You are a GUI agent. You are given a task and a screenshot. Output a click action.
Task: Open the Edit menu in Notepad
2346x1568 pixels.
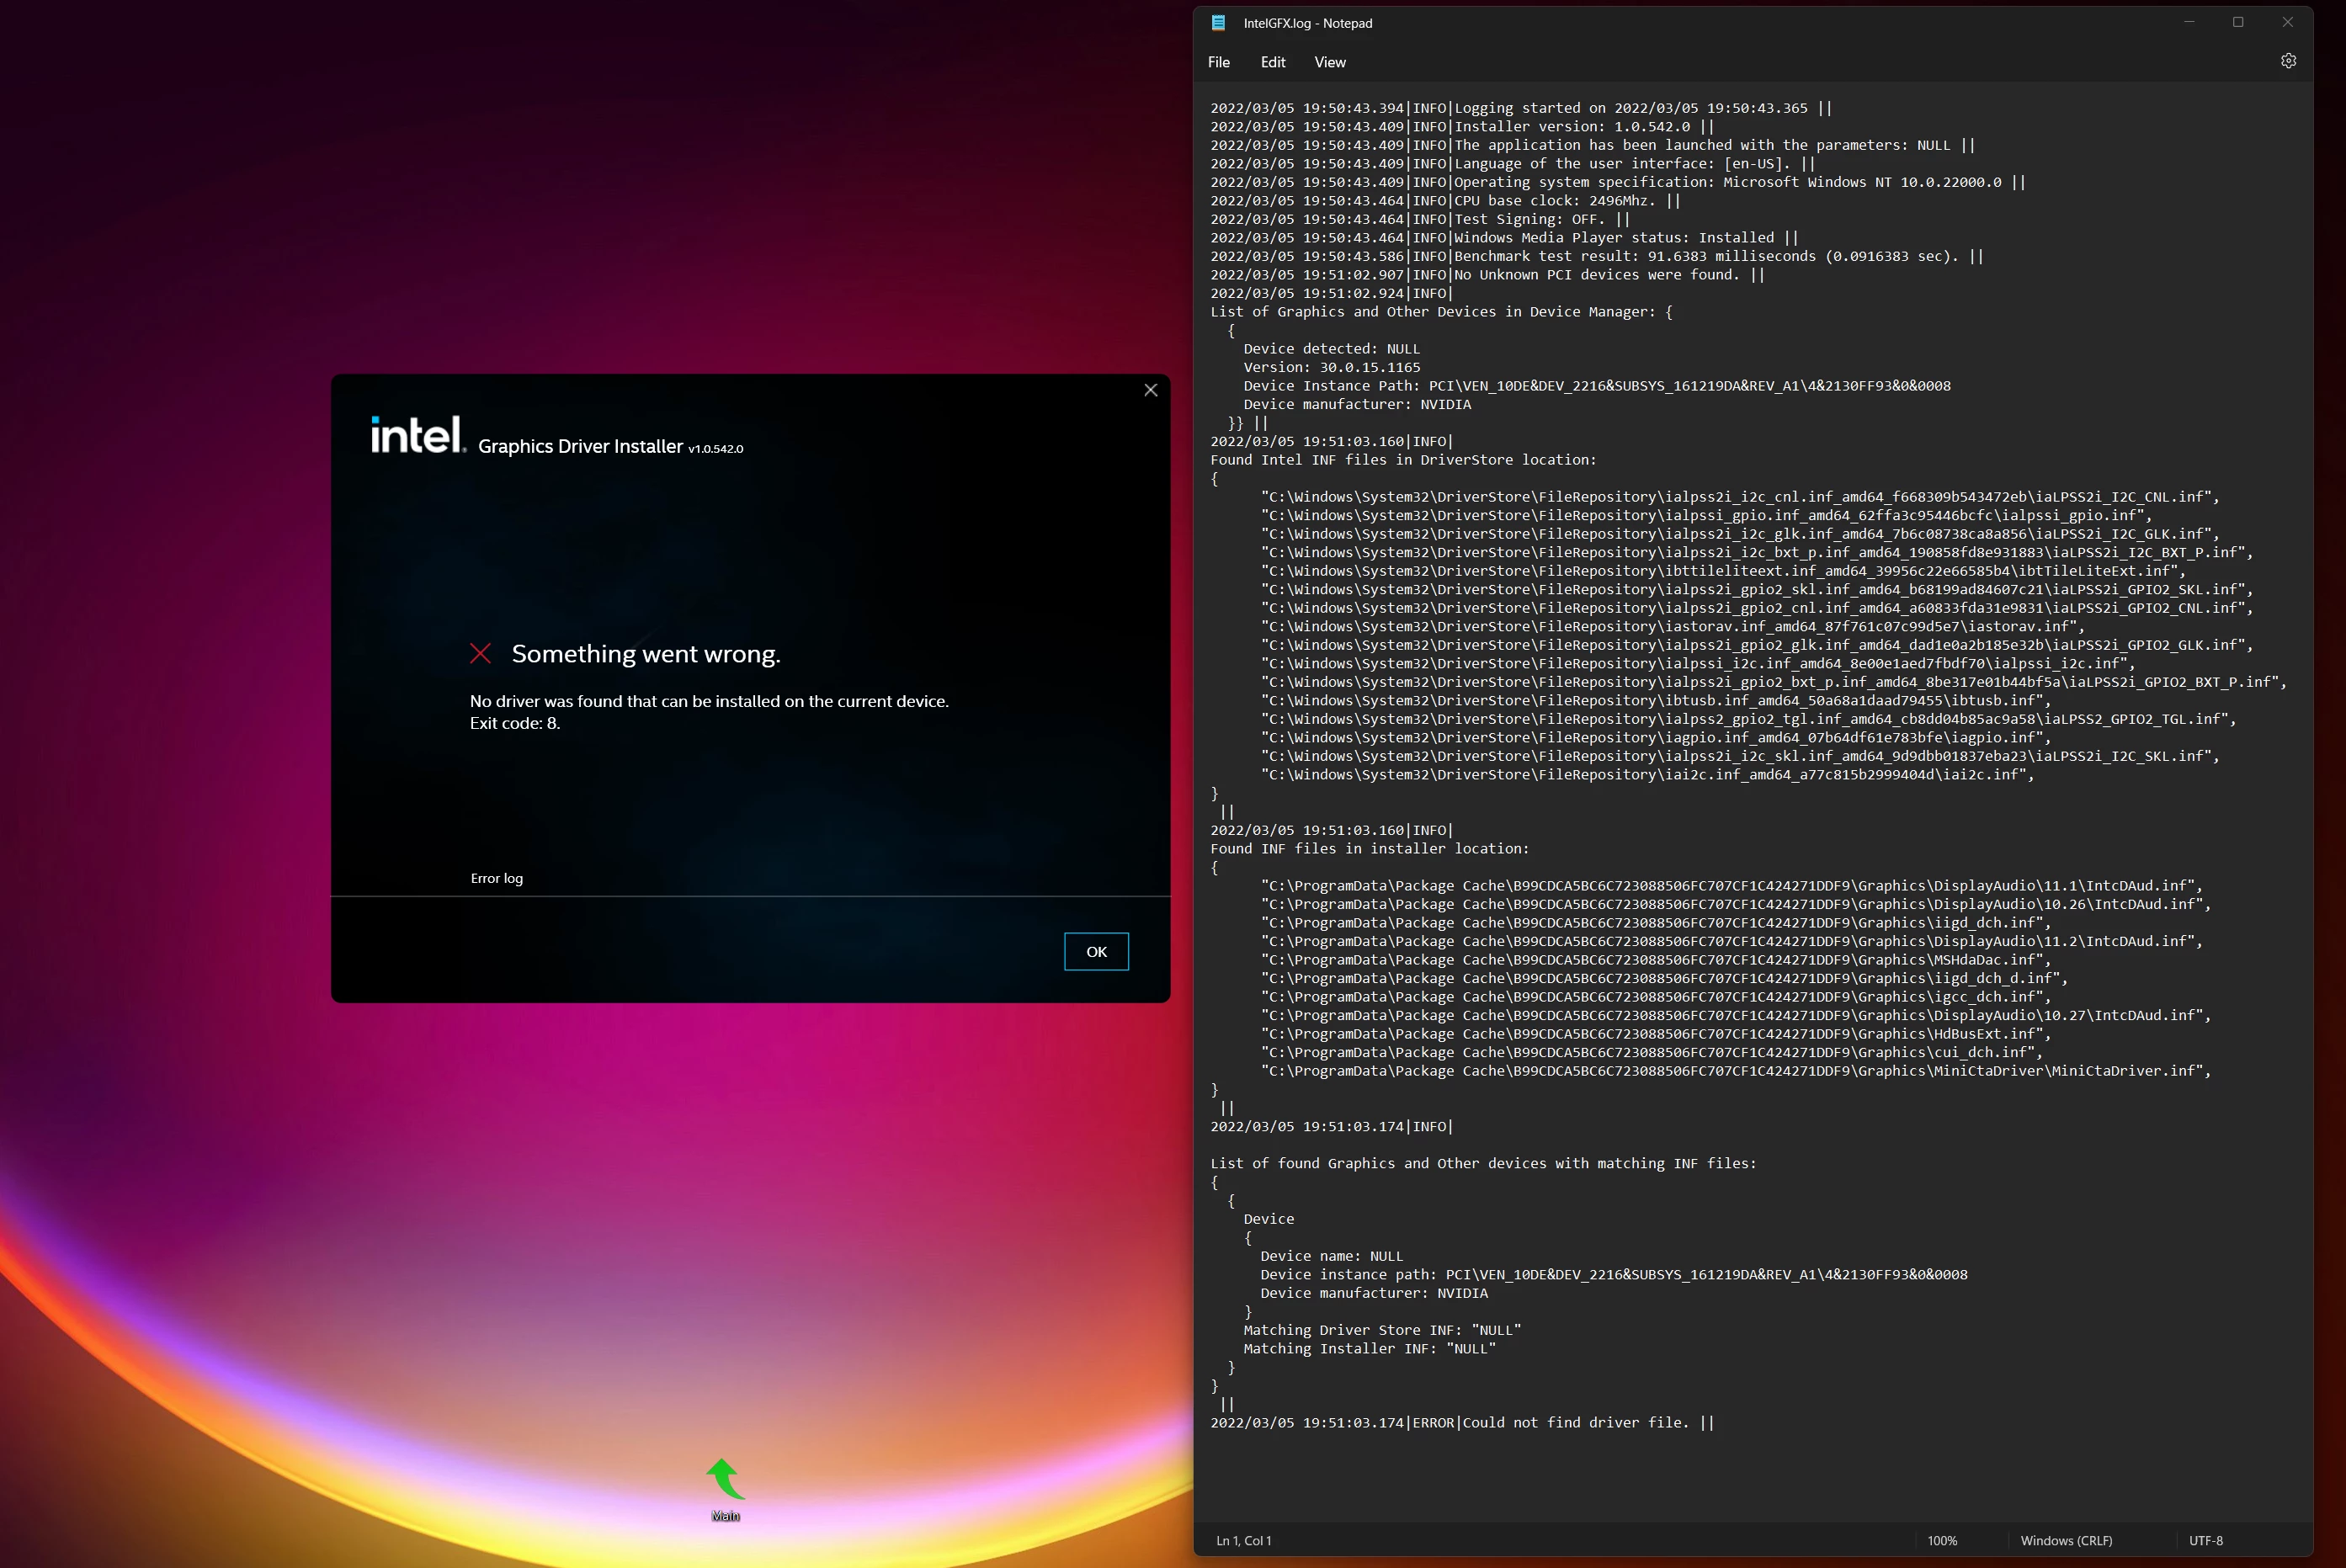1272,62
